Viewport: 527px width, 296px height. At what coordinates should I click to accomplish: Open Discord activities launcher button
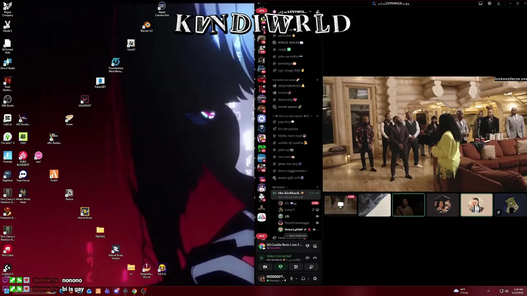[x=296, y=267]
